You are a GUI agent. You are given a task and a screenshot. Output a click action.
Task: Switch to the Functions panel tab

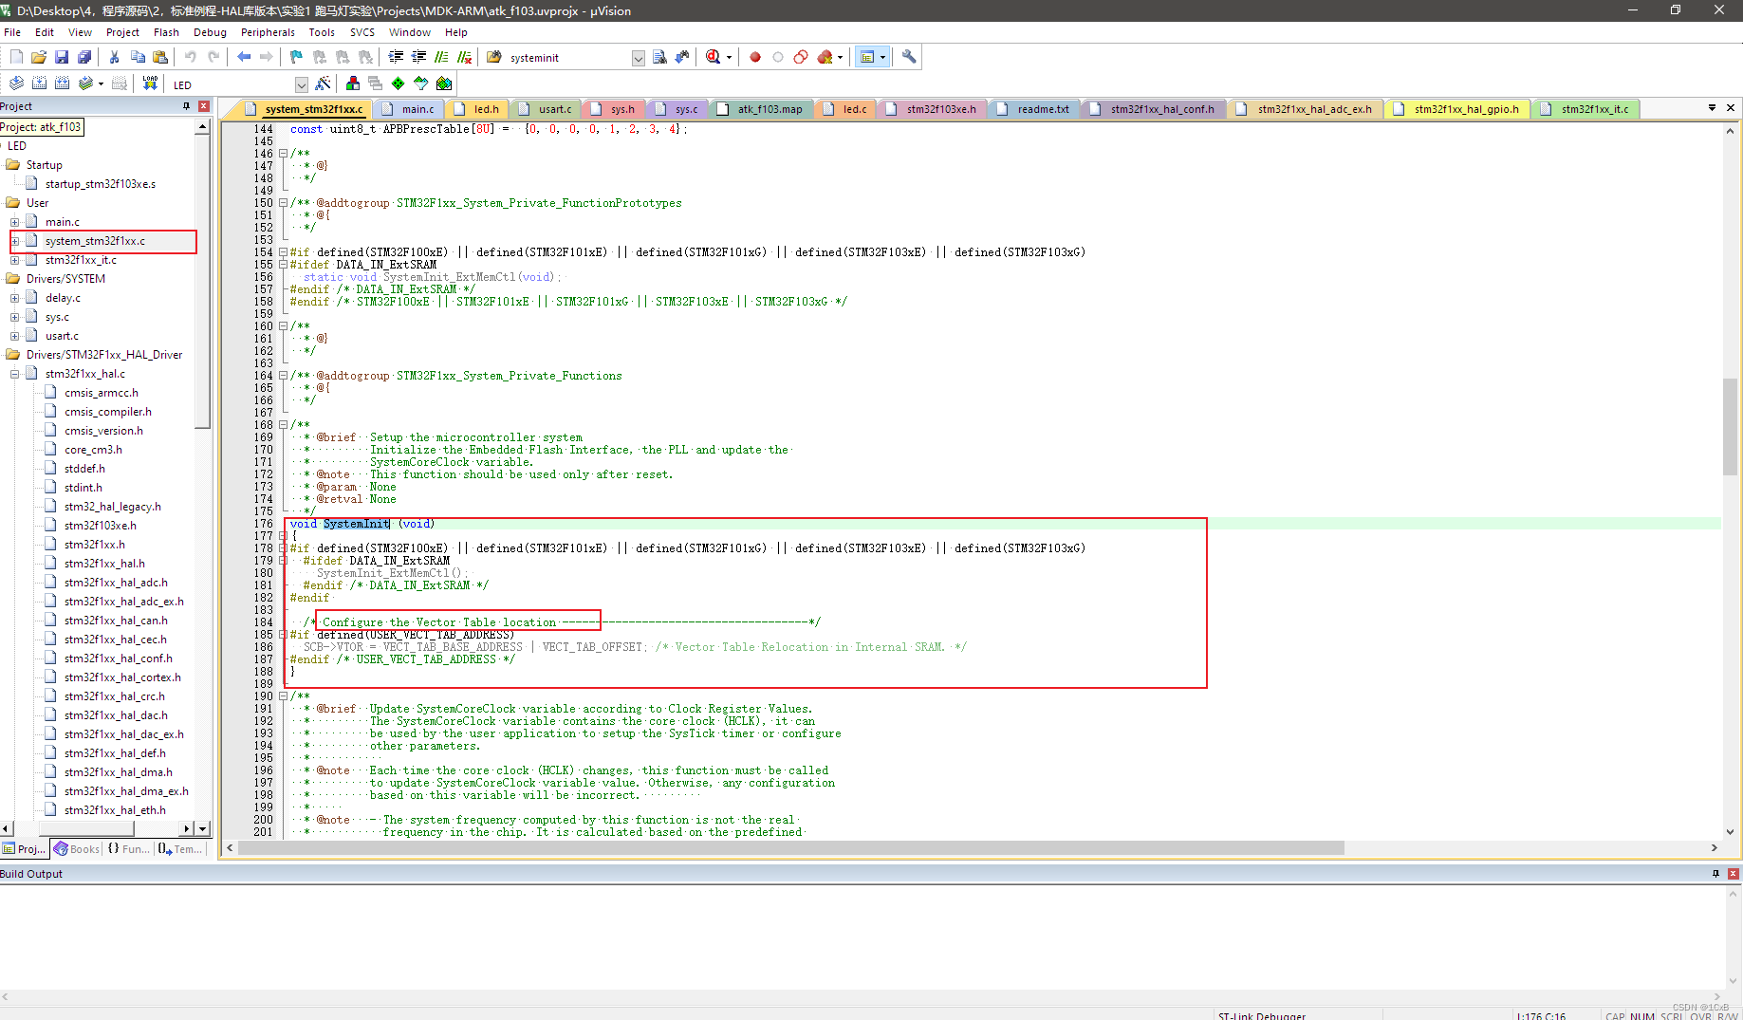(x=128, y=848)
